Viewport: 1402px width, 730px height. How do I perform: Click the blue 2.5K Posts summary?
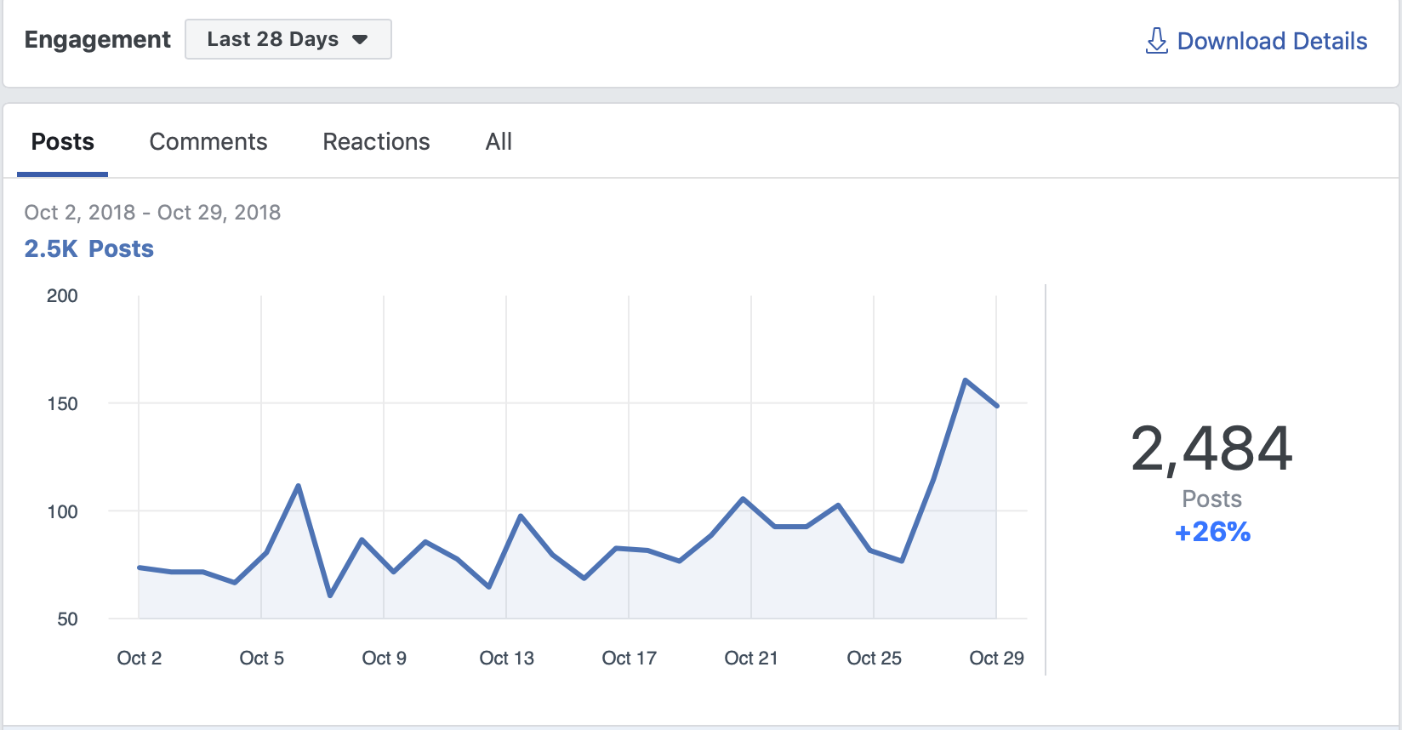(x=88, y=248)
